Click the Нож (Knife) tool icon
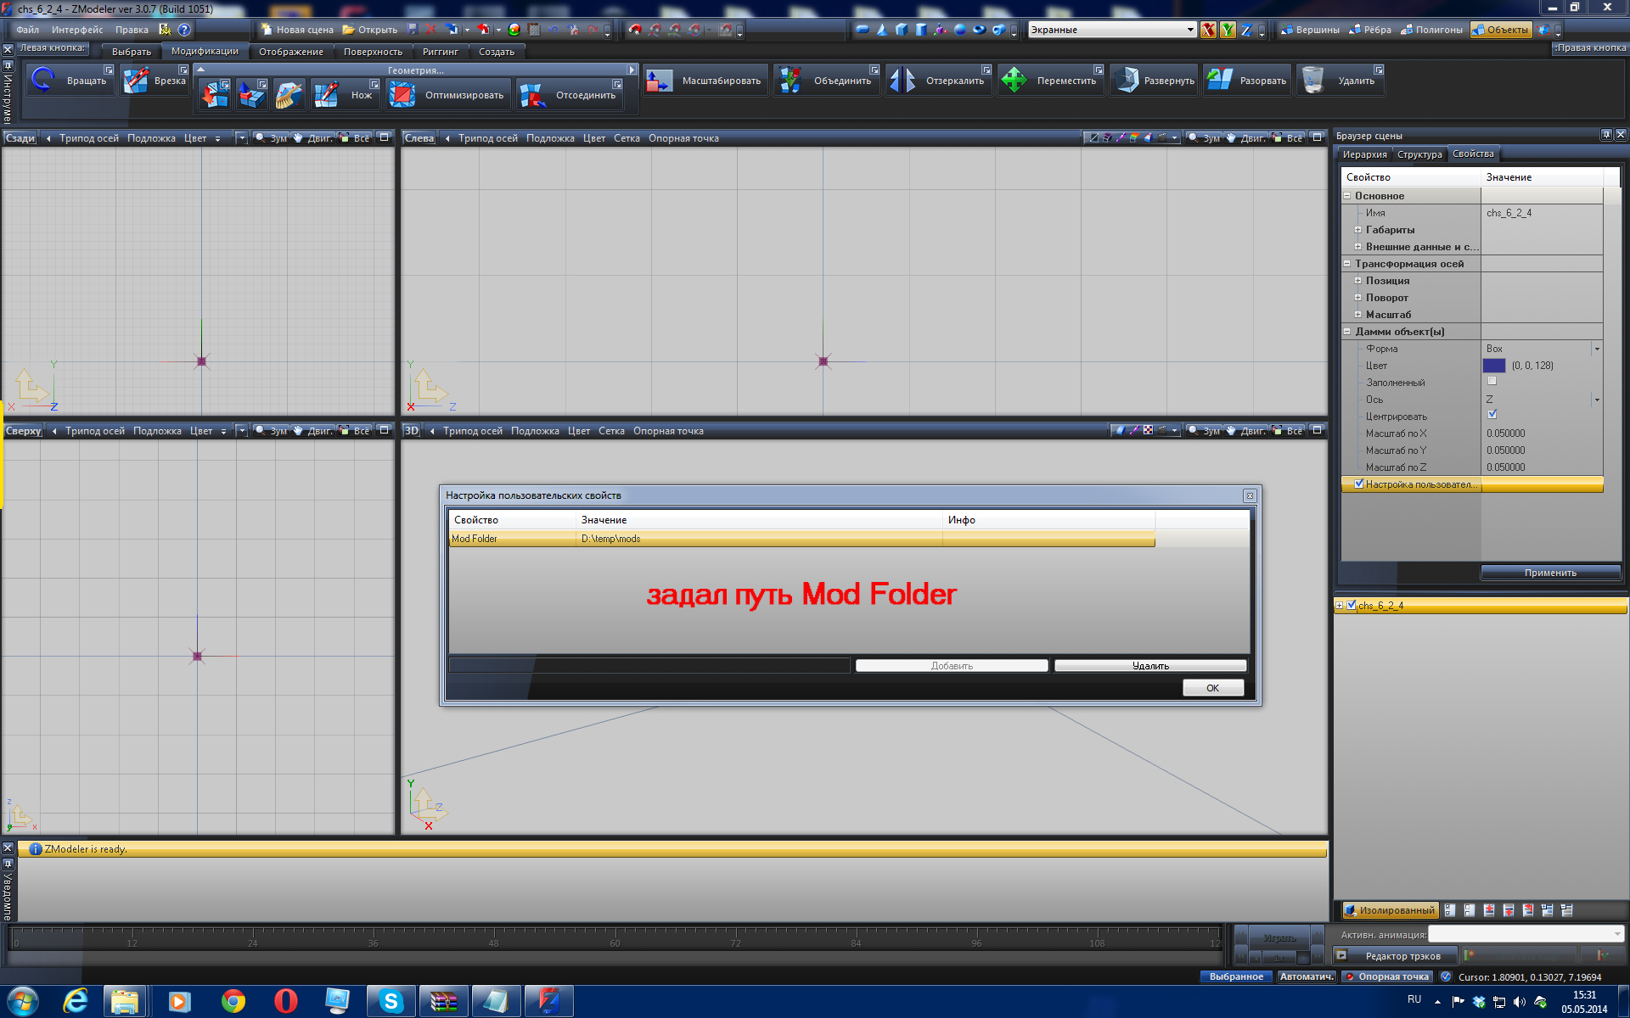 (327, 95)
